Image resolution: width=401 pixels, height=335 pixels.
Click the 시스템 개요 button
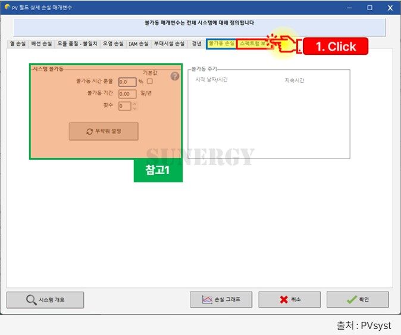pyautogui.click(x=45, y=300)
